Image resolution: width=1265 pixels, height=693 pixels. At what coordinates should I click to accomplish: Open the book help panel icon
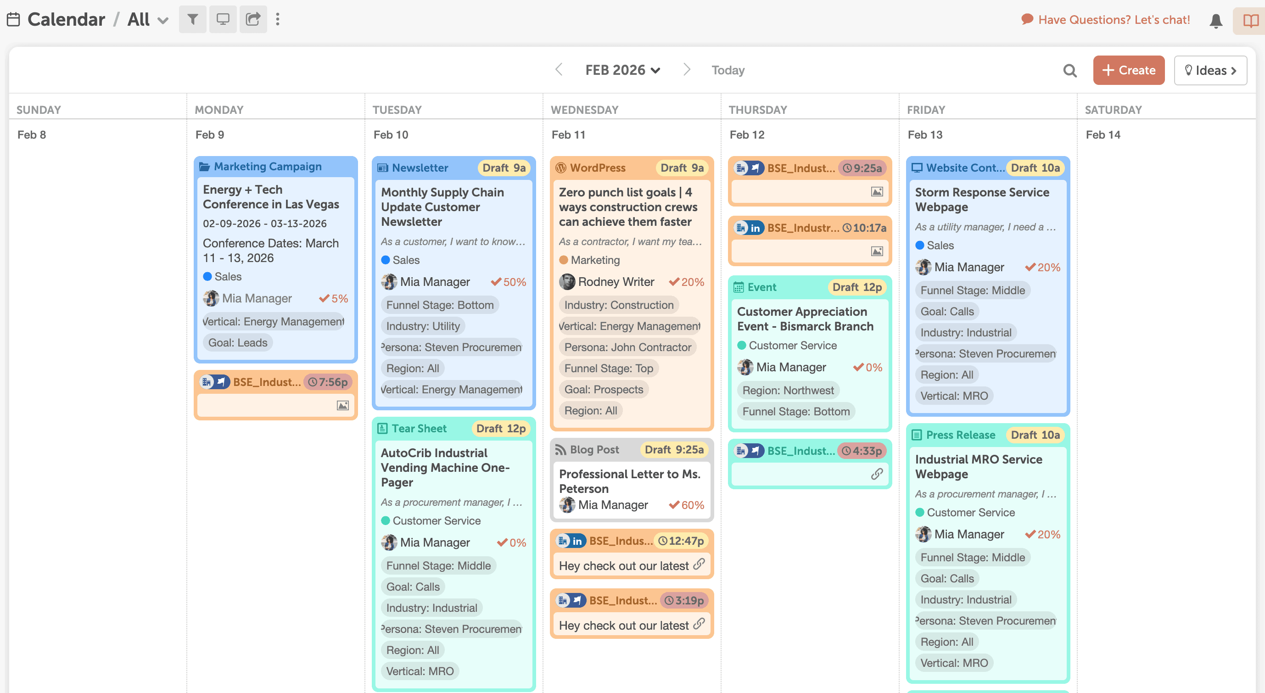(x=1250, y=21)
